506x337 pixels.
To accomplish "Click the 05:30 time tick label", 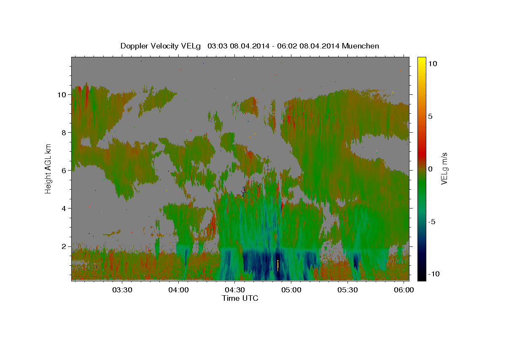I will click(x=348, y=290).
